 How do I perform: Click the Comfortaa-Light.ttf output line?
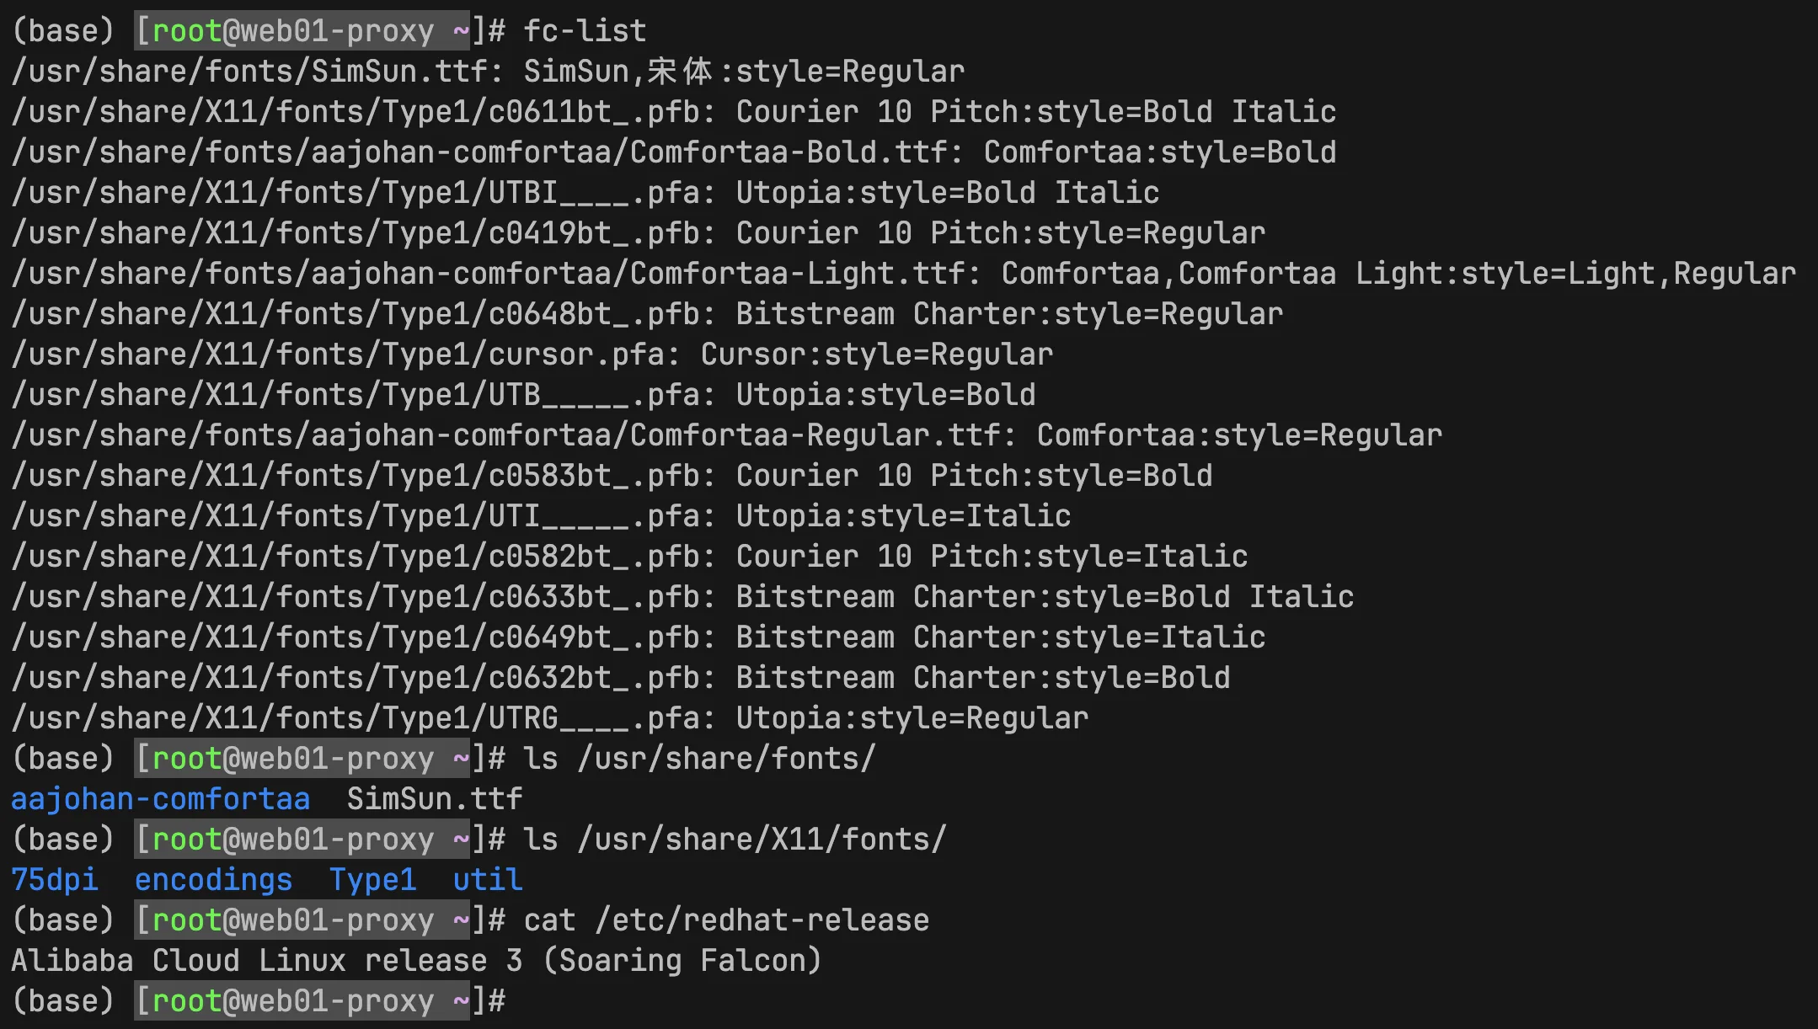904,274
